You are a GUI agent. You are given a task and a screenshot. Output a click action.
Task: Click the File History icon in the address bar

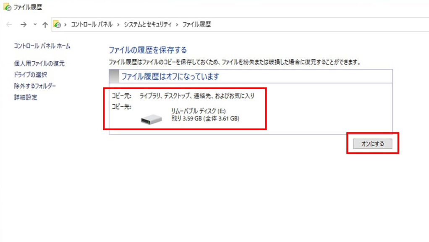(57, 24)
